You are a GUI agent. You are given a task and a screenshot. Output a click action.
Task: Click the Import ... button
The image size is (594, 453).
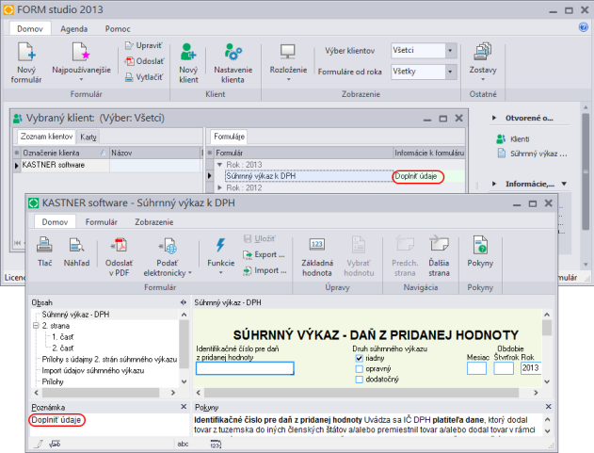[265, 270]
